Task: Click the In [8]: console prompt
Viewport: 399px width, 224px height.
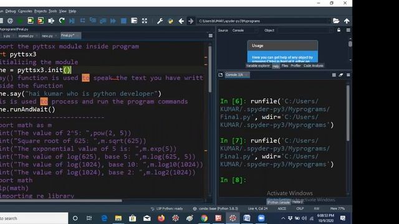Action: click(233, 180)
